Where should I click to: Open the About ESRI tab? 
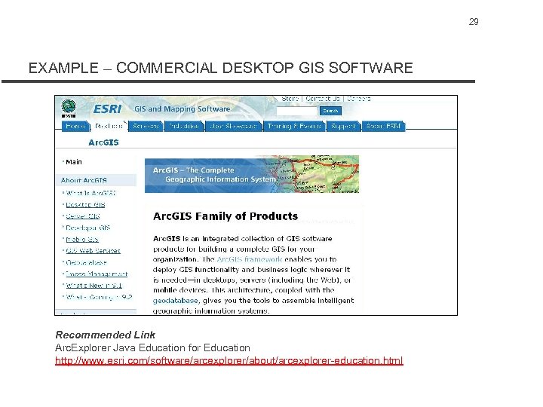(383, 126)
